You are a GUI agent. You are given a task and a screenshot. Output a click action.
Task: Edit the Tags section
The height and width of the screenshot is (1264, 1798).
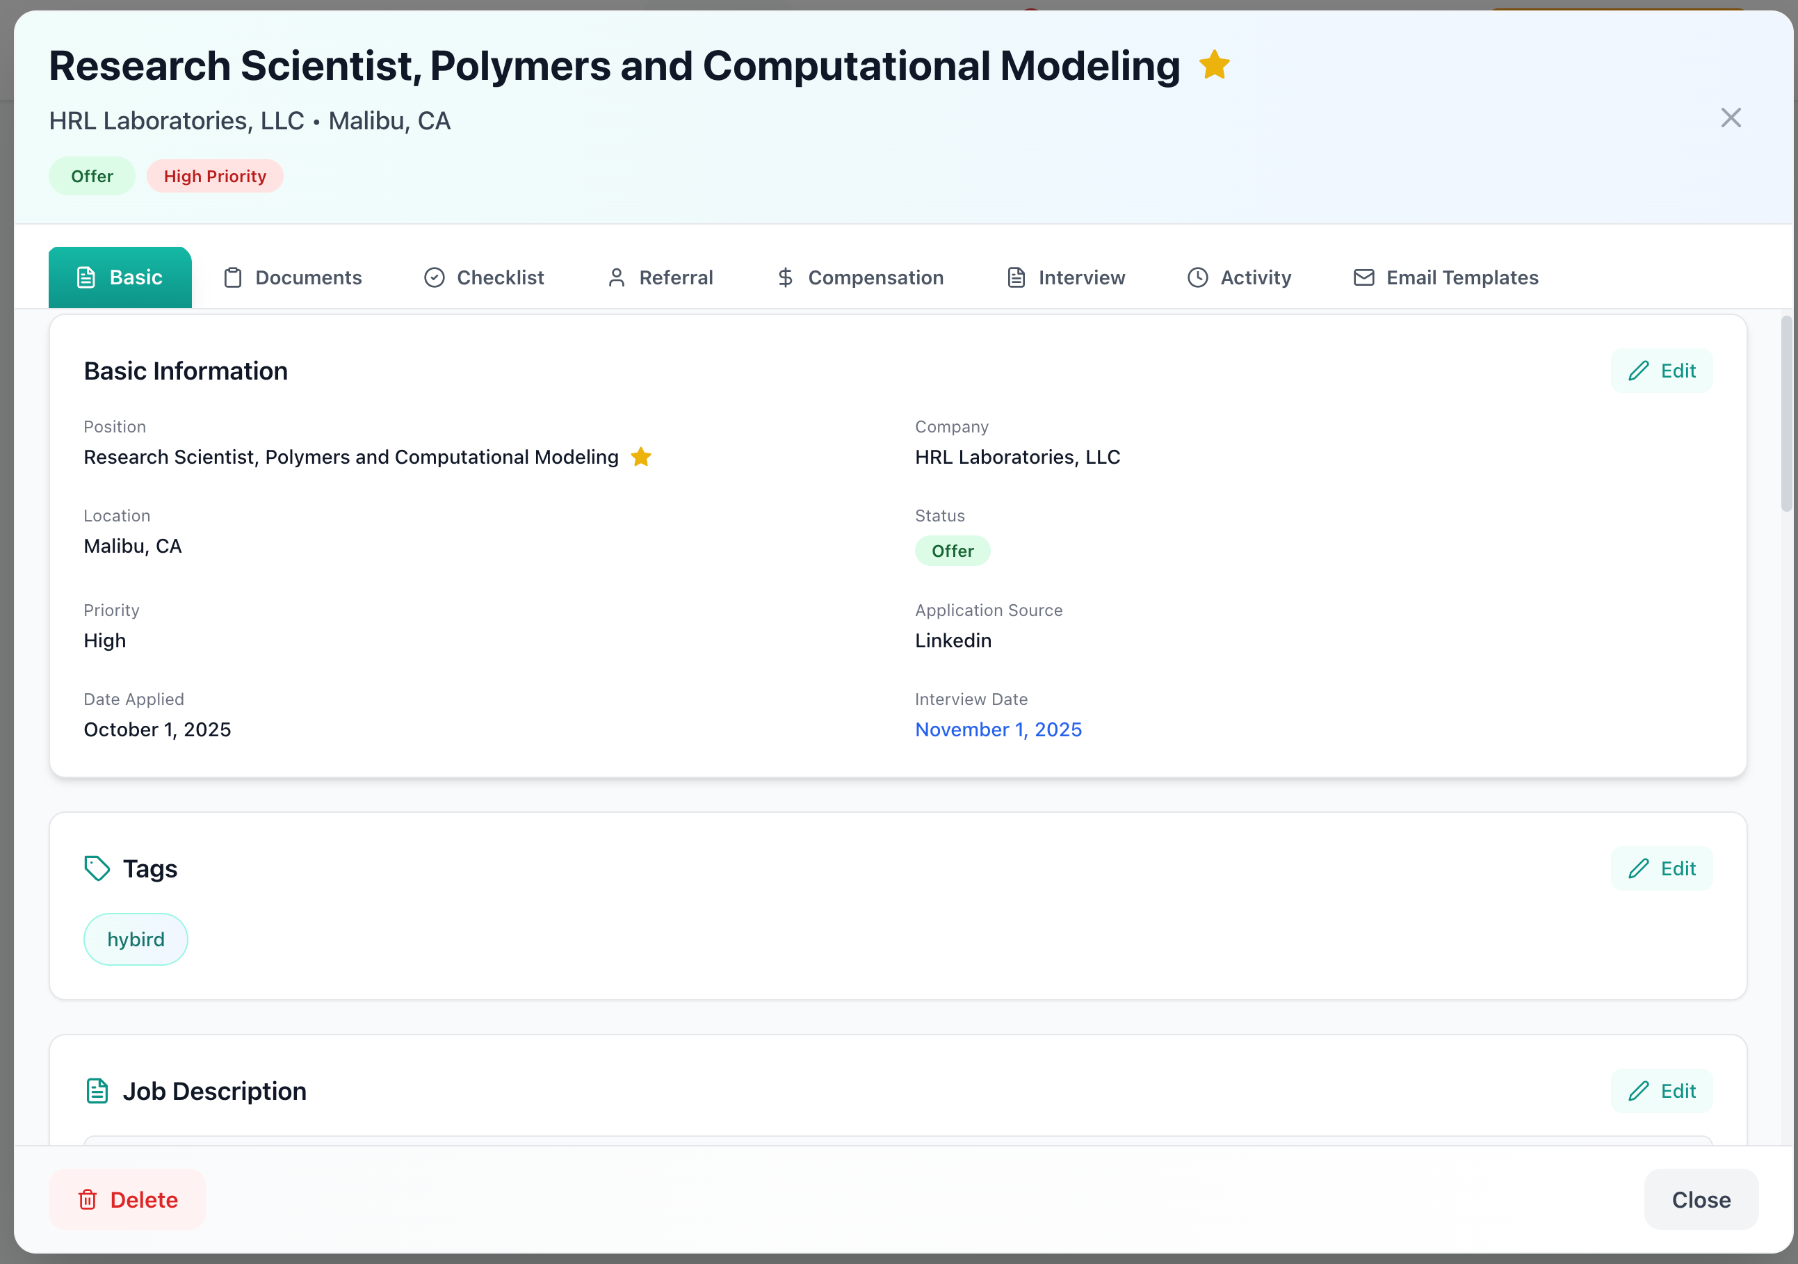coord(1661,868)
